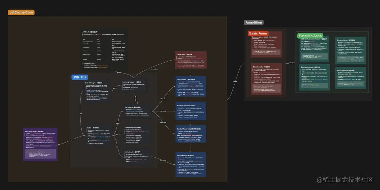
Task: Select the JSR-107 section label
Action: click(x=80, y=77)
